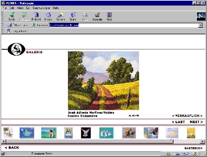
Task: Click the thumbnail strip scrollbar handle
Action: click(x=90, y=142)
